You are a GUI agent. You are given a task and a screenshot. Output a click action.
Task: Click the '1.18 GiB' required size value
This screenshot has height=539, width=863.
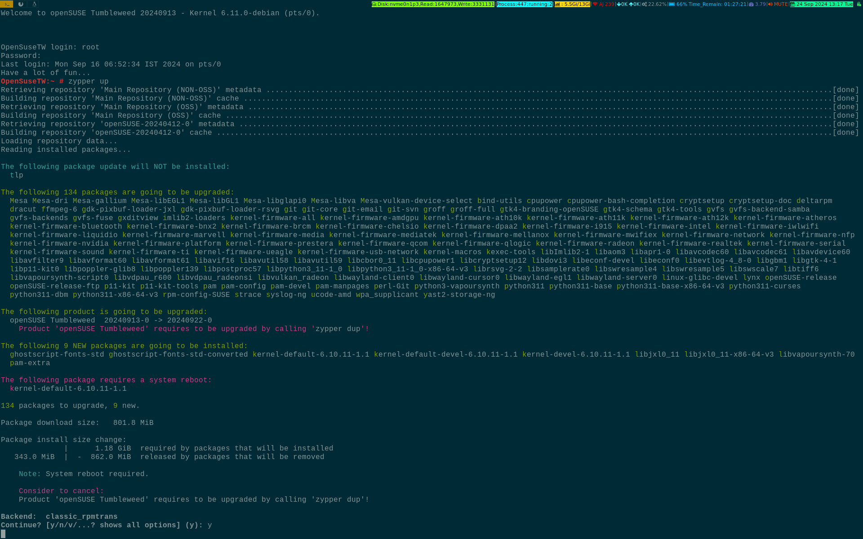pyautogui.click(x=113, y=448)
